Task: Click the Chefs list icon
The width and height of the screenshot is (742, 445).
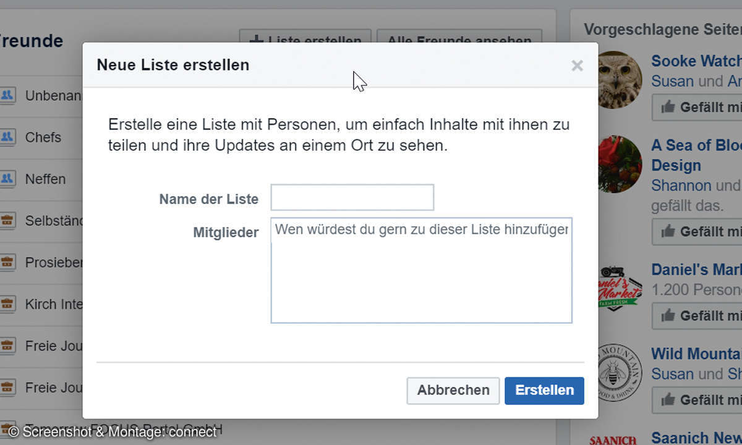Action: [x=7, y=137]
